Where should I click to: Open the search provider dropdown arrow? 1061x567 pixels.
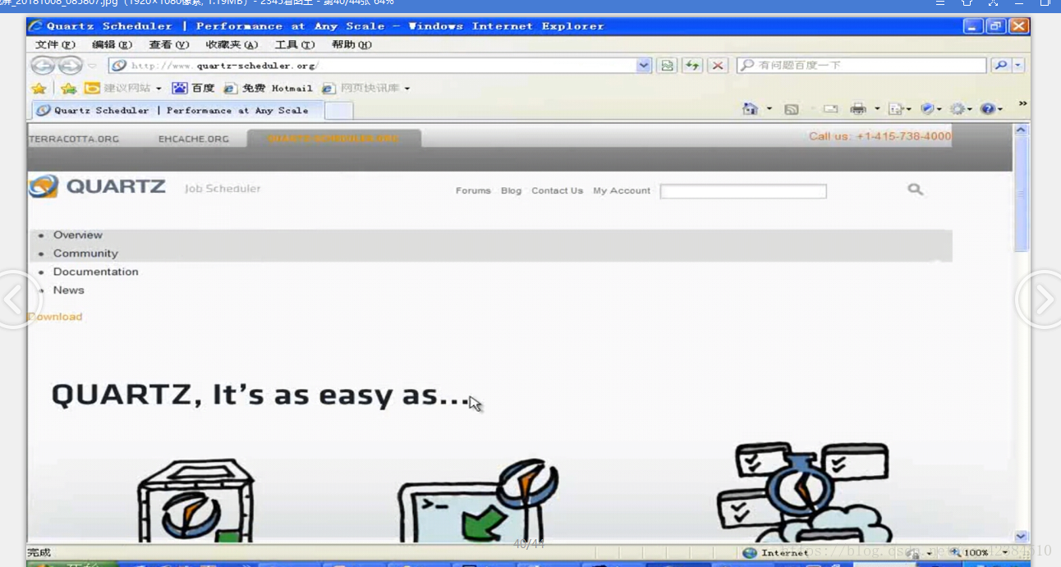[x=1018, y=66]
